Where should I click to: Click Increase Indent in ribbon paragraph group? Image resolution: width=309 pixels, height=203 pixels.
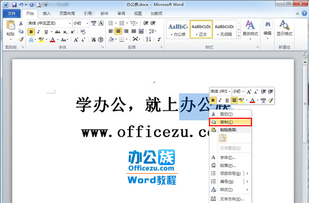pos(153,23)
